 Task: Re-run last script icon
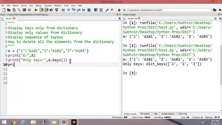pos(57,10)
